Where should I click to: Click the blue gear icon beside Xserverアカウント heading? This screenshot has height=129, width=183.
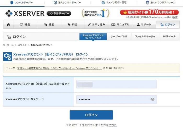8,56
